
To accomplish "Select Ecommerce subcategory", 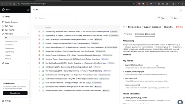I will pyautogui.click(x=9, y=45).
